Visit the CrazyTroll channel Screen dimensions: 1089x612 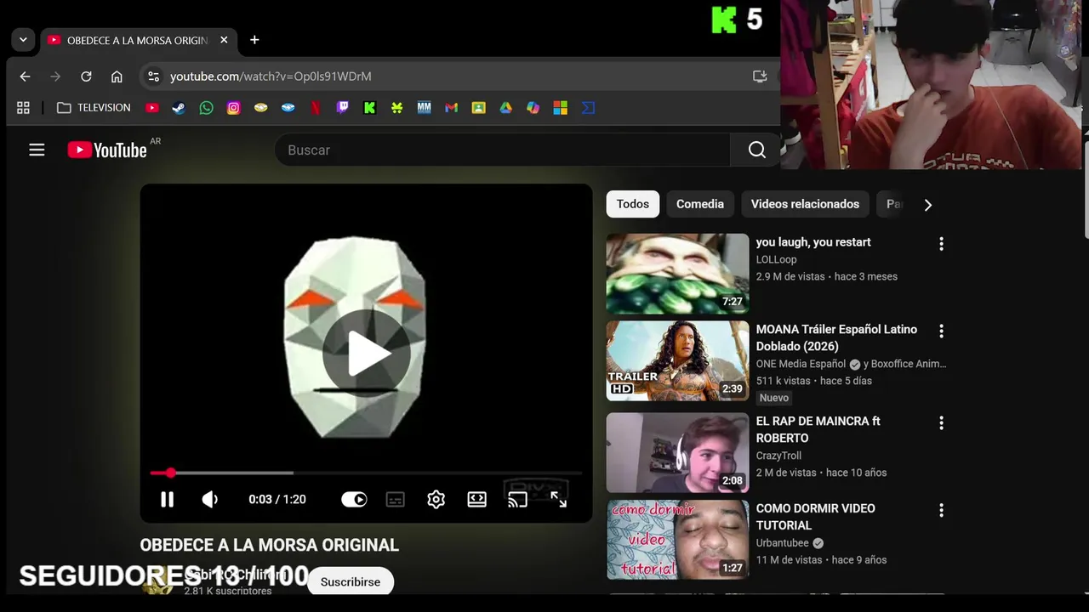[x=778, y=456]
